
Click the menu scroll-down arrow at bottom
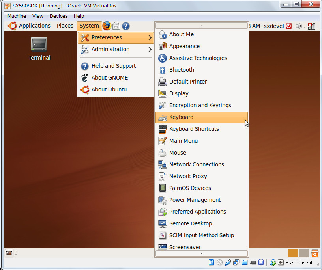(202, 253)
